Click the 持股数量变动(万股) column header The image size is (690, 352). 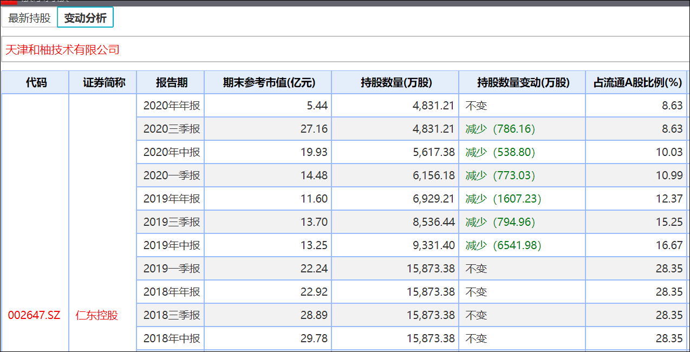pyautogui.click(x=523, y=82)
